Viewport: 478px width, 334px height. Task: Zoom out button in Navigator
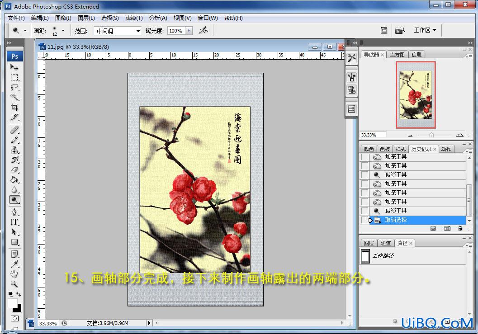coord(410,135)
